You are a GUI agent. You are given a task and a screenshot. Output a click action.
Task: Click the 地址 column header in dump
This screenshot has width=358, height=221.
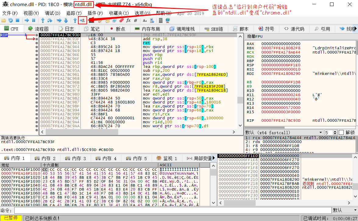pyautogui.click(x=20, y=165)
